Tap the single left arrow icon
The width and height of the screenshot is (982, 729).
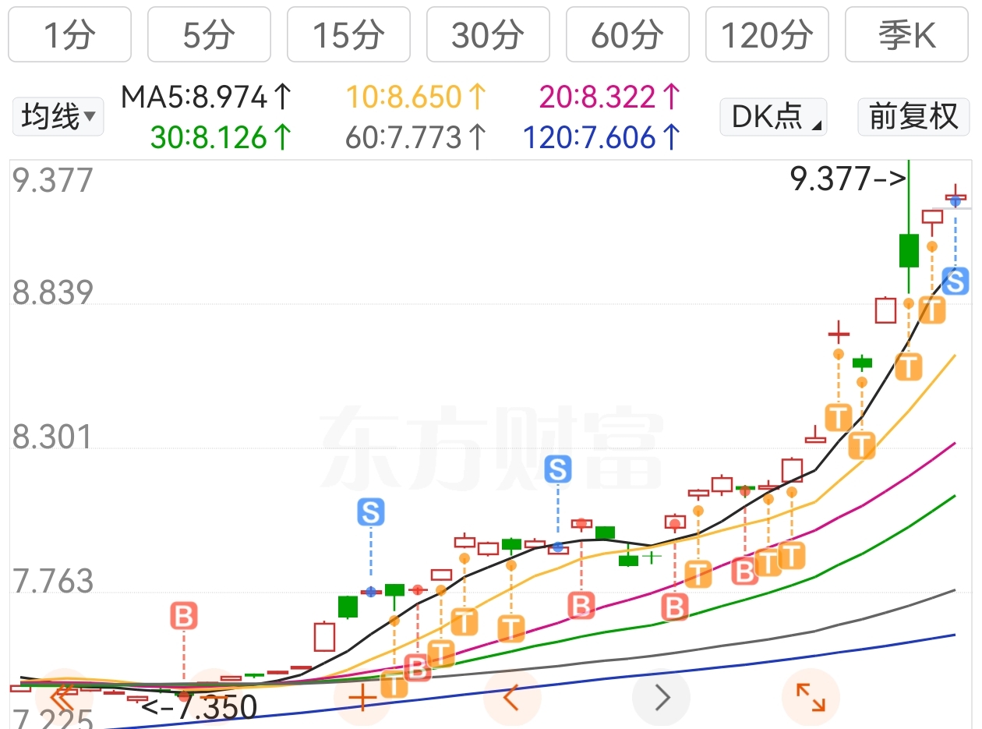511,698
